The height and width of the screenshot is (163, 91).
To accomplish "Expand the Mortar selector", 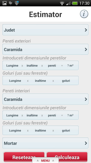I will [x=45, y=143].
